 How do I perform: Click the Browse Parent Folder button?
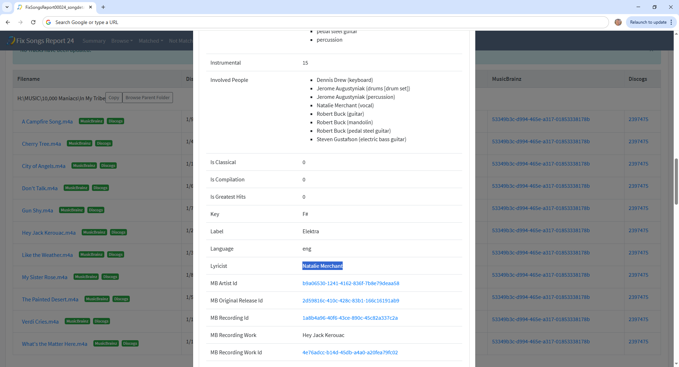(x=147, y=98)
